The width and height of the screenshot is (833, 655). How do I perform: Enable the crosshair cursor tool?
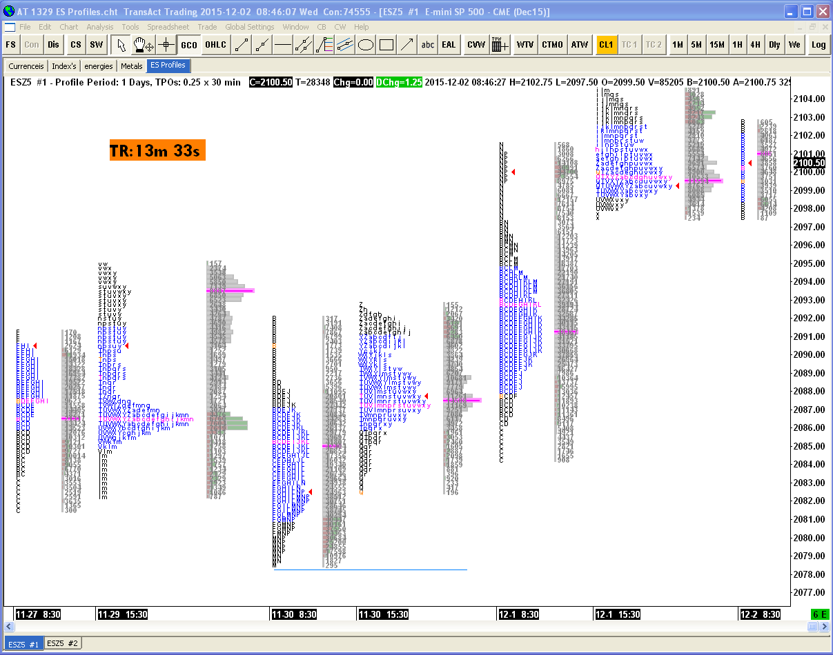coord(166,45)
